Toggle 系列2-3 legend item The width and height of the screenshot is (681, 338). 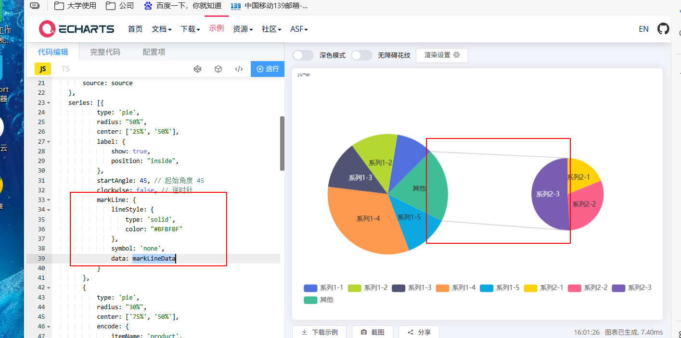[632, 288]
